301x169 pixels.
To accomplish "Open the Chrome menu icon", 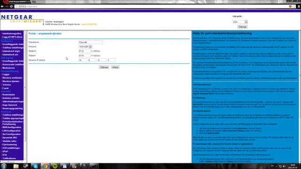I will [299, 6].
